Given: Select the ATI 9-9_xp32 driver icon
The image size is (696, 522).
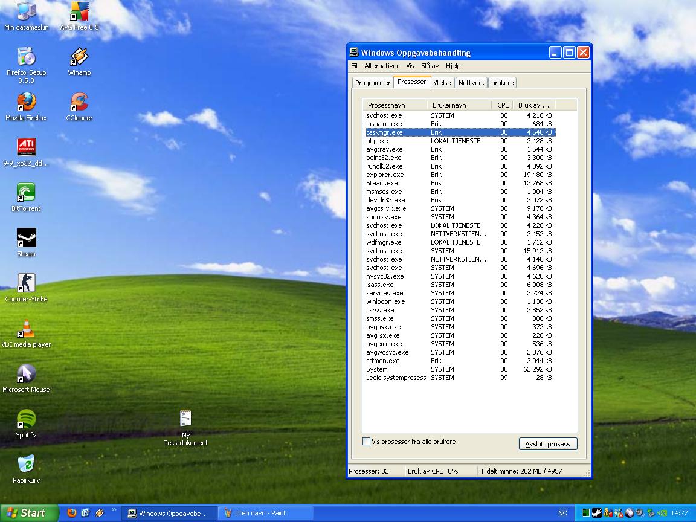Looking at the screenshot, I should click(x=26, y=152).
